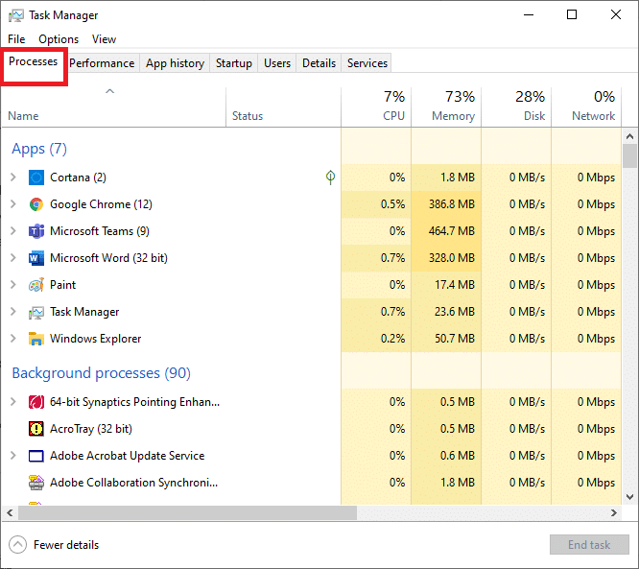Expand the Google Chrome process group
Image resolution: width=639 pixels, height=569 pixels.
(x=13, y=204)
